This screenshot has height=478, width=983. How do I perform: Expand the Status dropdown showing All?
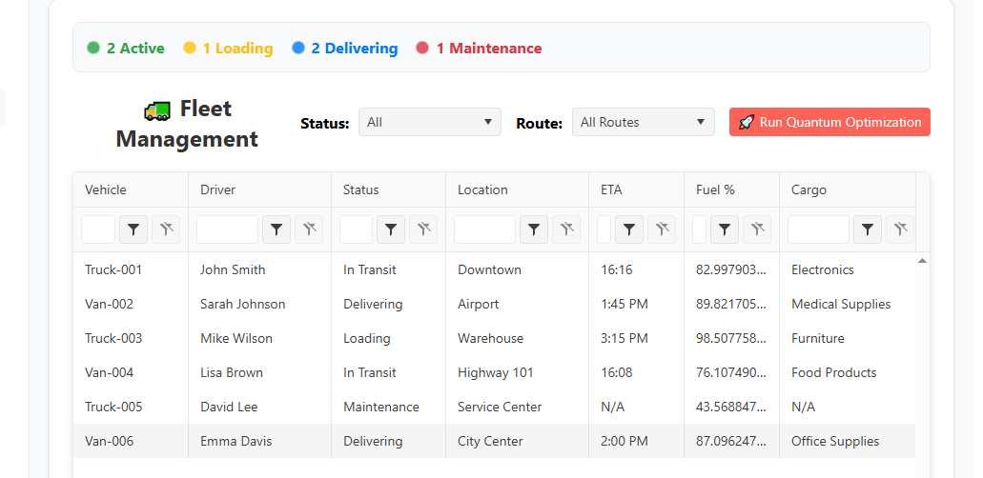(x=429, y=122)
